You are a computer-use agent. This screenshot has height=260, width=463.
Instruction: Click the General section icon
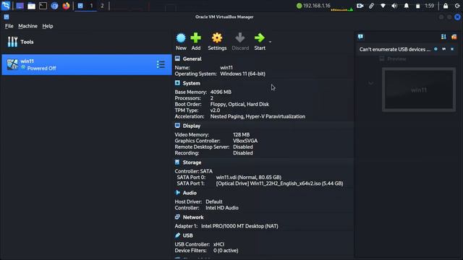click(x=177, y=58)
